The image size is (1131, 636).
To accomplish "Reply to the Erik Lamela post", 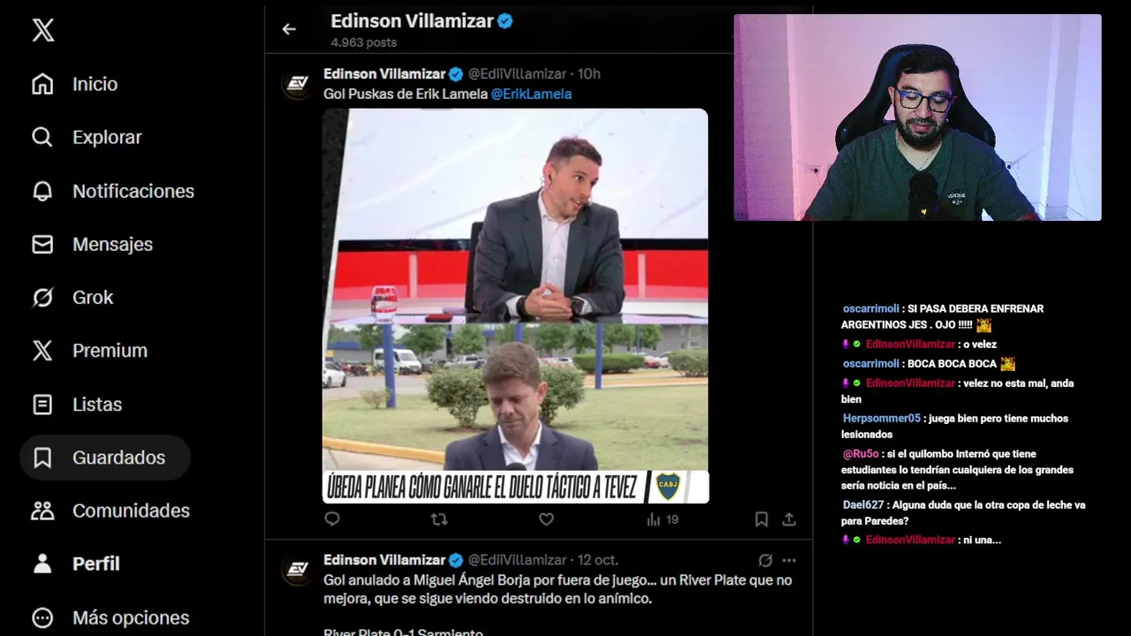I will point(332,519).
